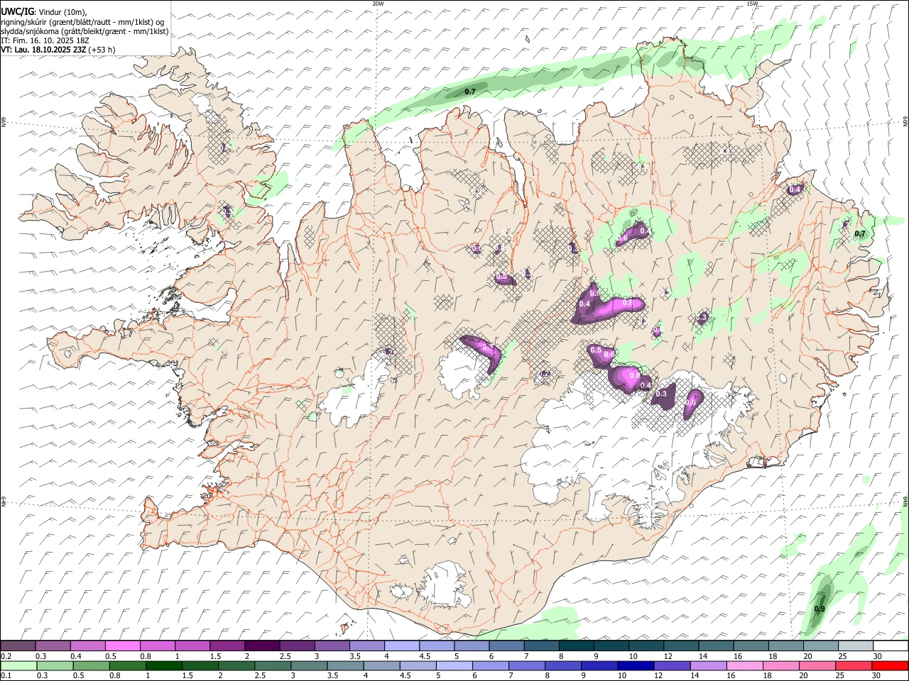
Task: Pick the bright pink top-row swatch at 0.5
Action: click(x=123, y=646)
